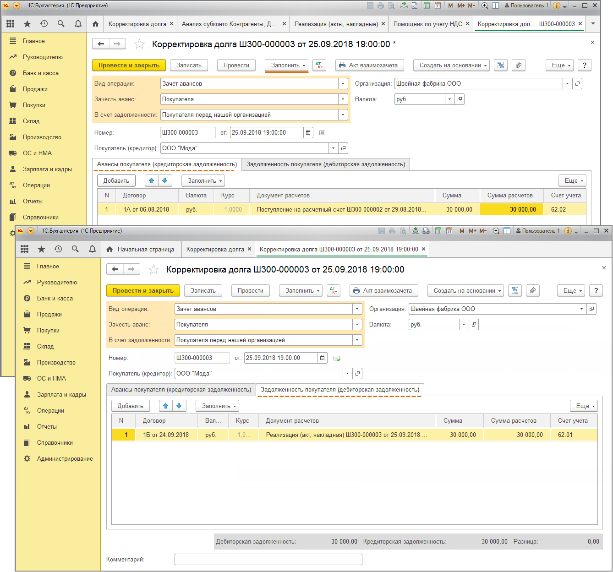Viewport: 613px width, 572px height.
Task: Click the Номер field in the back window
Action: pos(188,133)
